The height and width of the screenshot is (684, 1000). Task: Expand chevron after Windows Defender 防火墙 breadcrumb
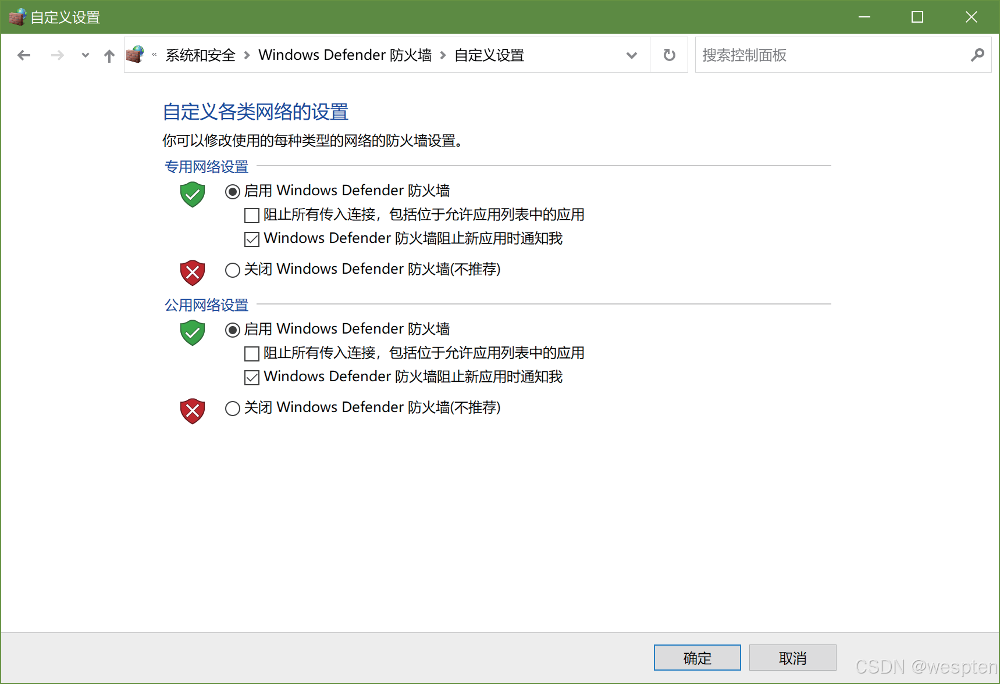443,55
